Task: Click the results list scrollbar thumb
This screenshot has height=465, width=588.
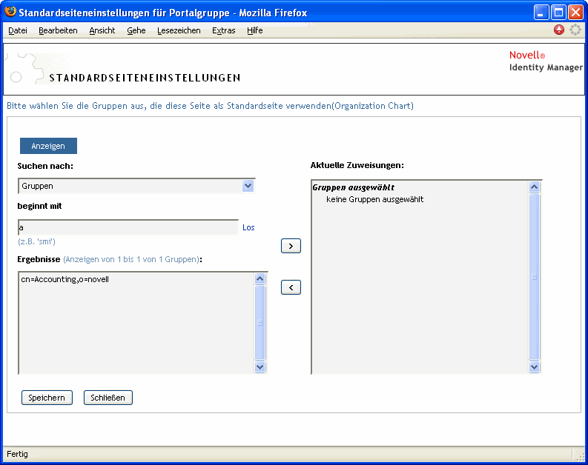Action: tap(260, 323)
